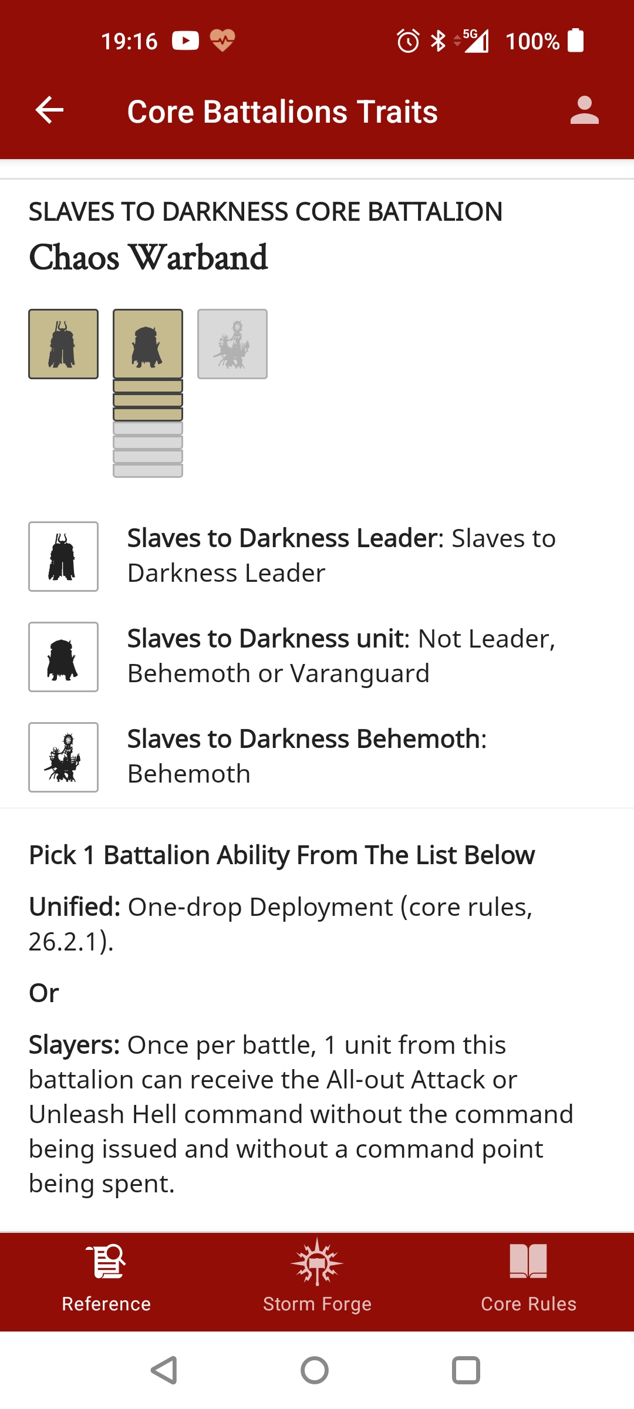Go to the Core Rules tab
Image resolution: width=634 pixels, height=1409 pixels.
pos(528,1281)
